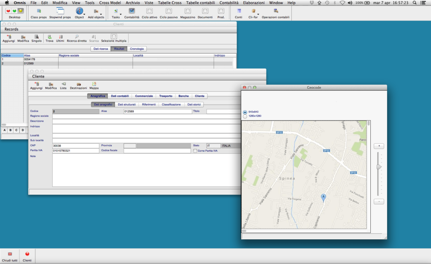Select the Mappa icon in the Cliente window
This screenshot has width=431, height=264.
94,85
